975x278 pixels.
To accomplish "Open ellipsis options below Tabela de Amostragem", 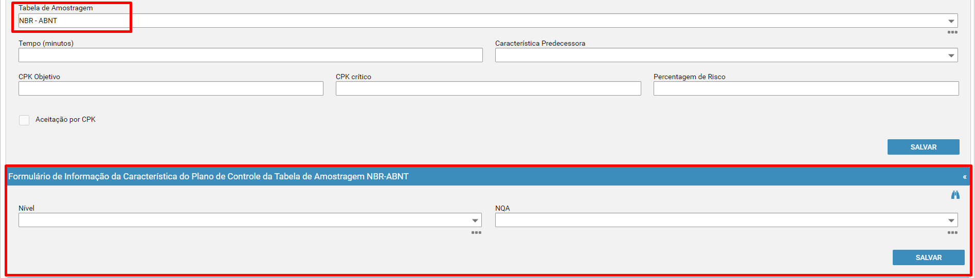I will point(952,32).
